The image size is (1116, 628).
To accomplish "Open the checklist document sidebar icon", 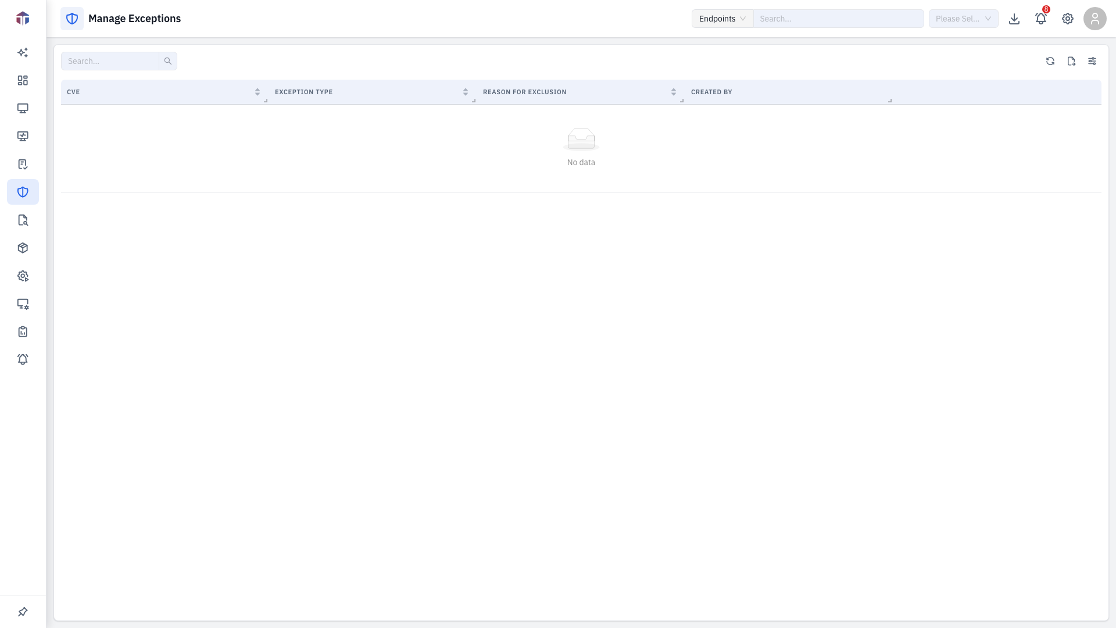I will (23, 164).
